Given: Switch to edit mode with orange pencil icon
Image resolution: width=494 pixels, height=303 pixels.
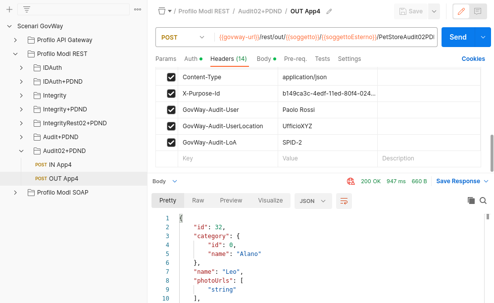Looking at the screenshot, I should [x=461, y=12].
